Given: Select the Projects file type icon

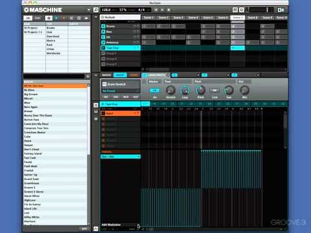Looking at the screenshot, I should point(49,18).
